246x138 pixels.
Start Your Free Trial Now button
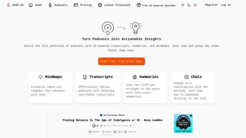tap(121, 61)
